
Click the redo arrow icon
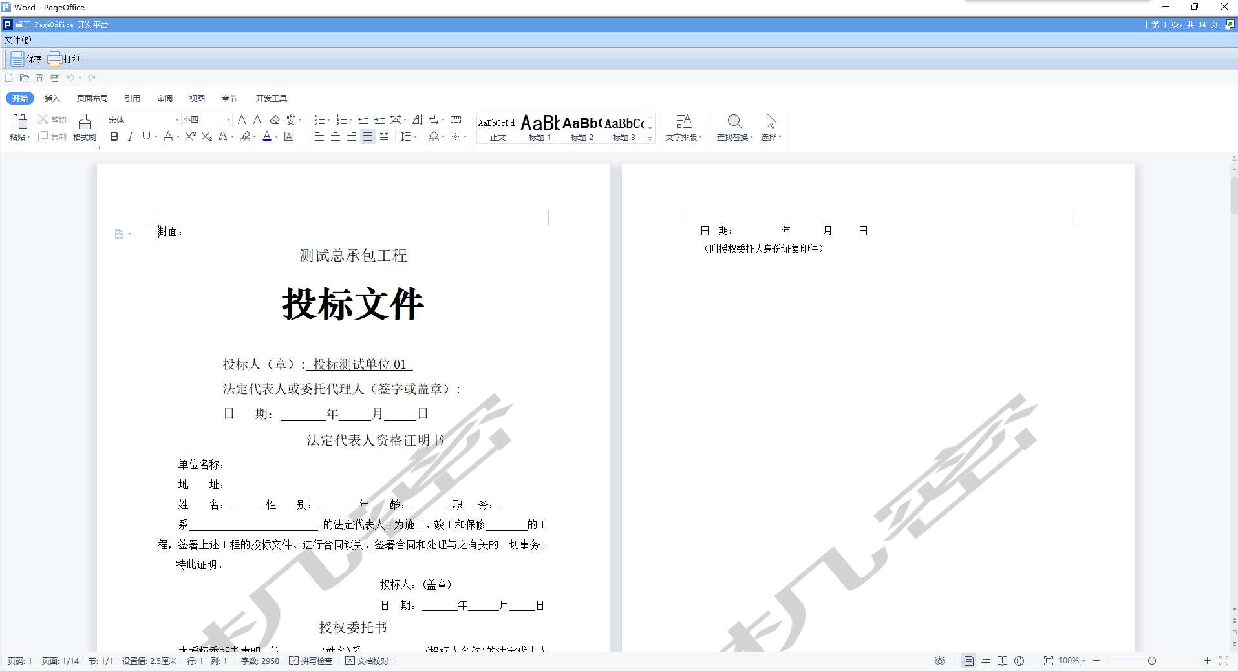pos(92,78)
